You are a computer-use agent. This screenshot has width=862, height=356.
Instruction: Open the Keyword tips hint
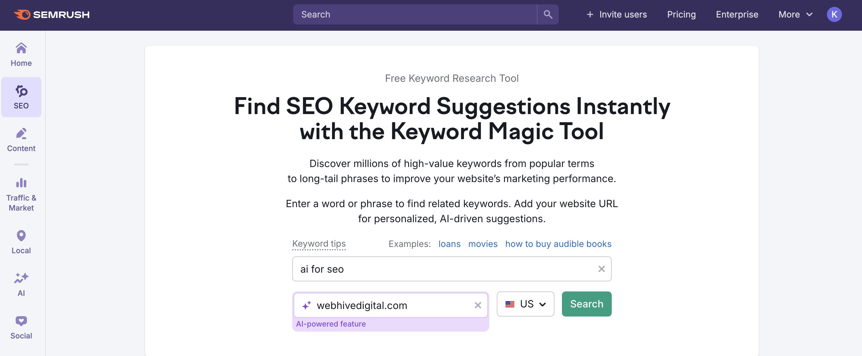click(319, 244)
